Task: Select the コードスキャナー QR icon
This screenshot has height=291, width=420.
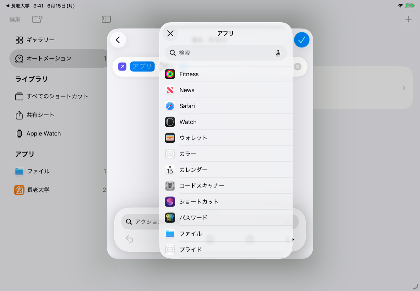Action: tap(170, 186)
